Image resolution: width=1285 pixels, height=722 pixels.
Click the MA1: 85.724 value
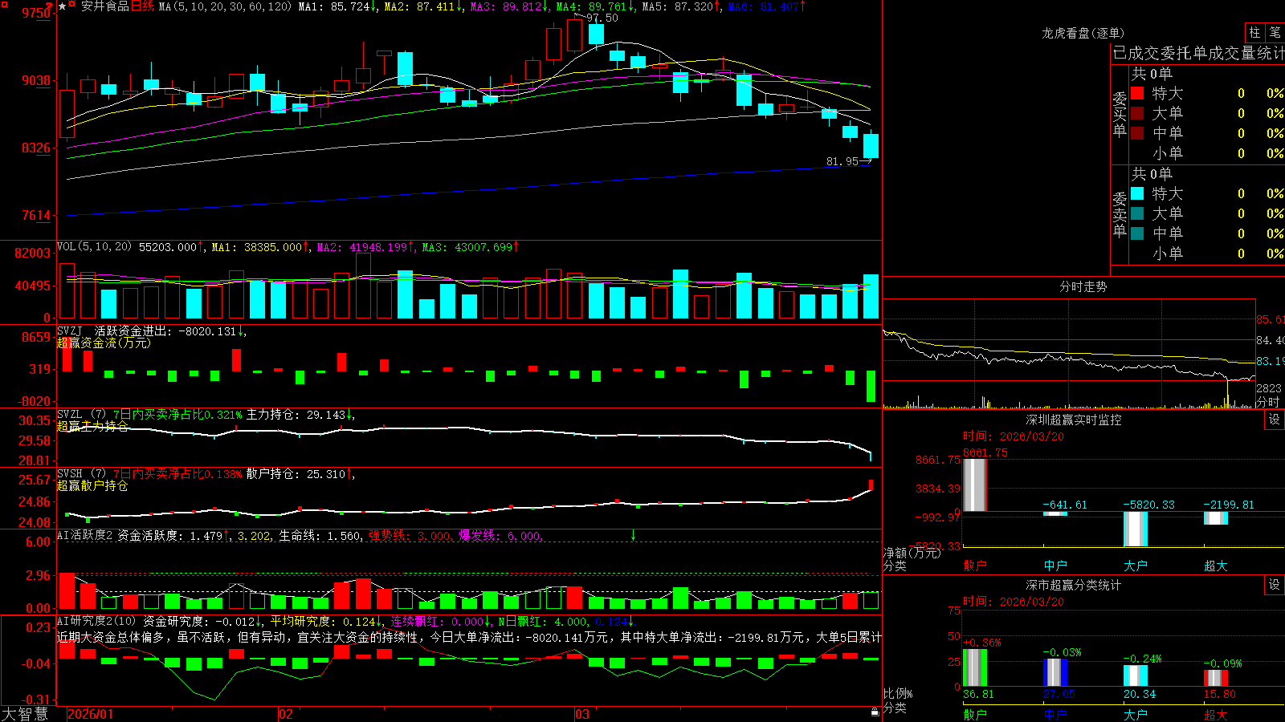point(334,6)
